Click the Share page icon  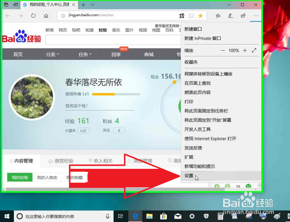click(243, 16)
